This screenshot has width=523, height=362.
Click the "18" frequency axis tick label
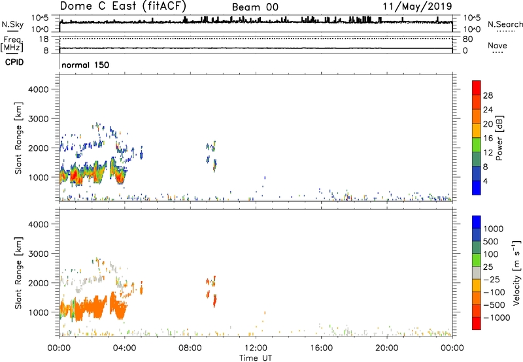tap(44, 39)
